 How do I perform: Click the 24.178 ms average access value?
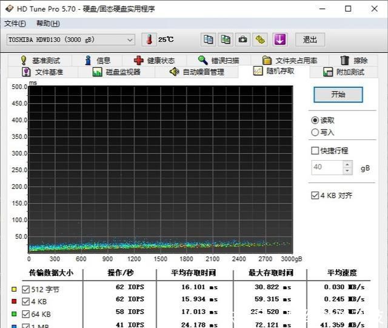[x=199, y=324]
